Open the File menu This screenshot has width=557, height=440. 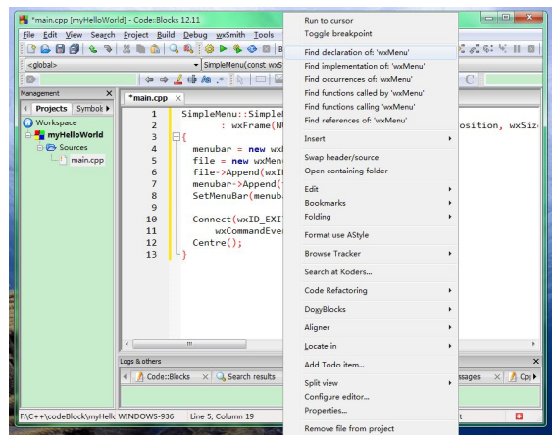click(28, 35)
